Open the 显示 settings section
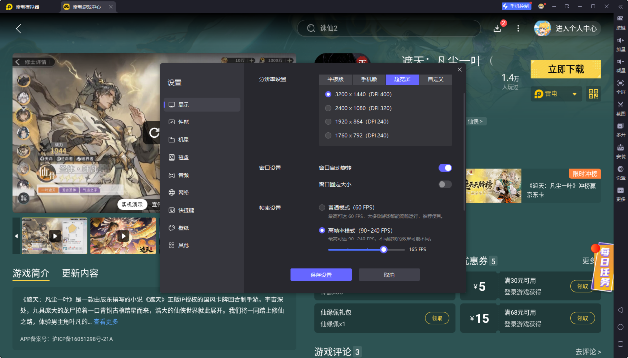 point(202,105)
